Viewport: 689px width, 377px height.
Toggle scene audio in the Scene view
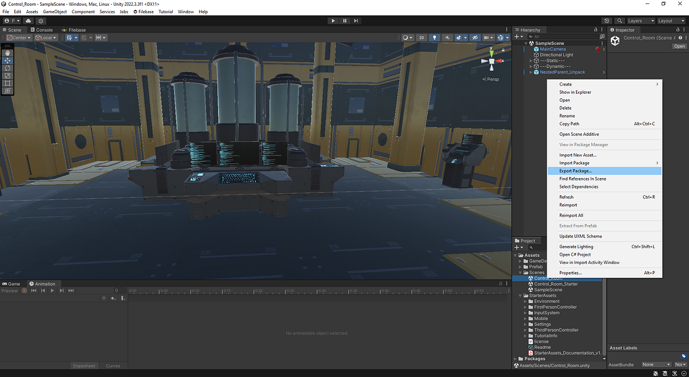click(x=447, y=37)
